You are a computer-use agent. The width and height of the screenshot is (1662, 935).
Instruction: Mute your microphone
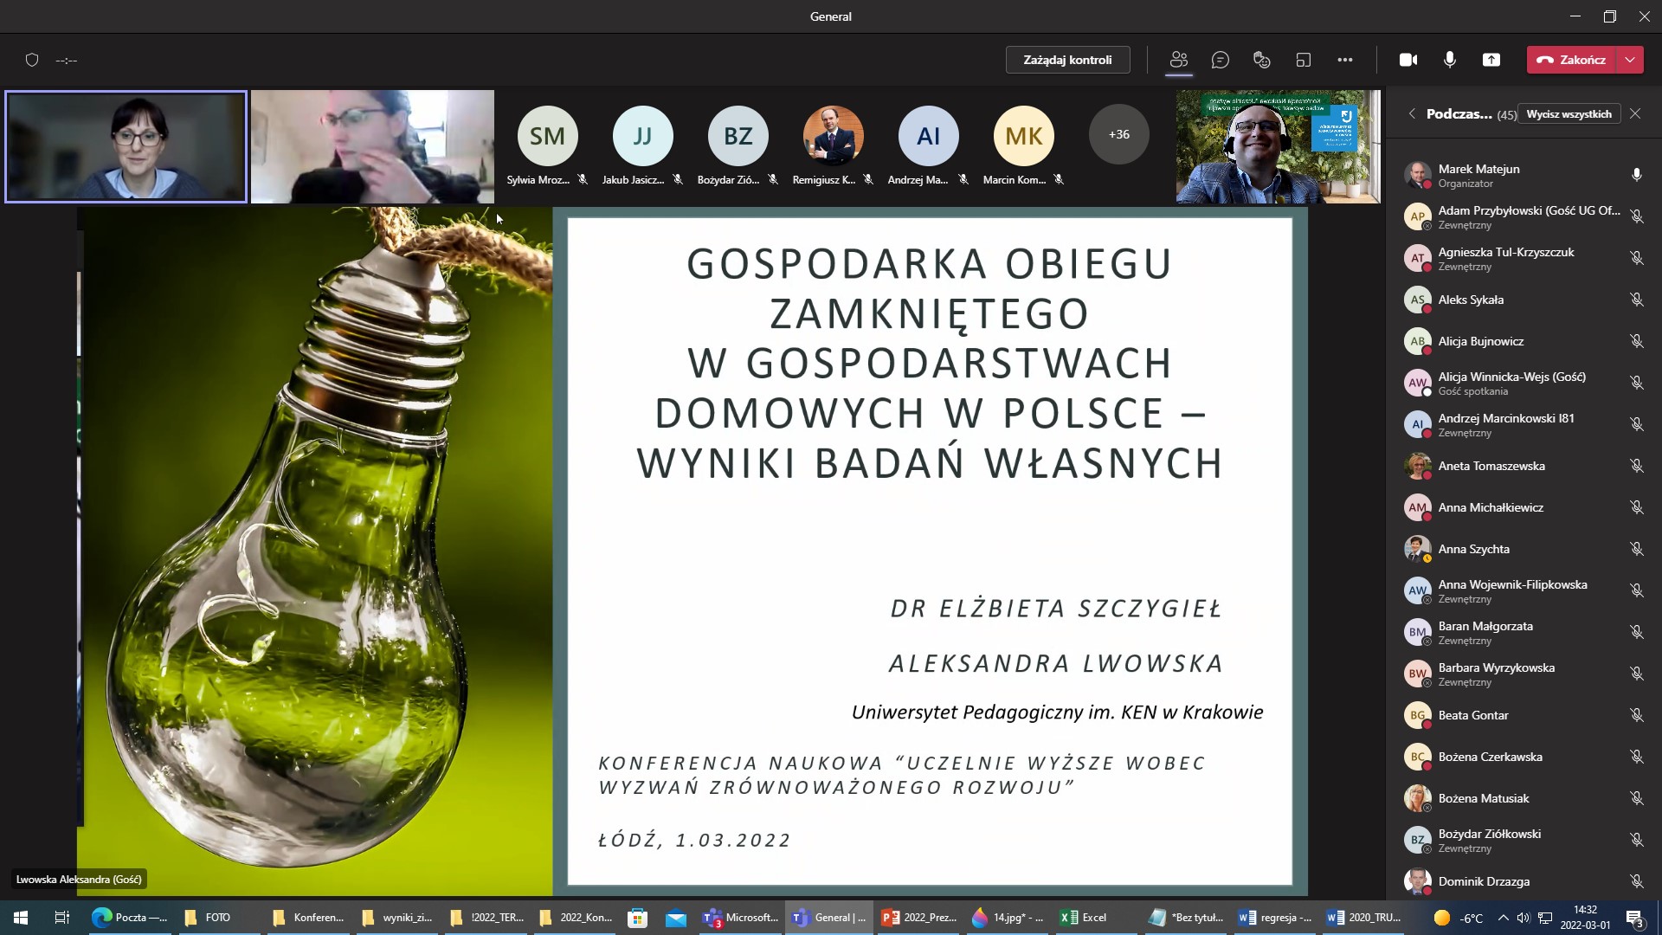1448,60
